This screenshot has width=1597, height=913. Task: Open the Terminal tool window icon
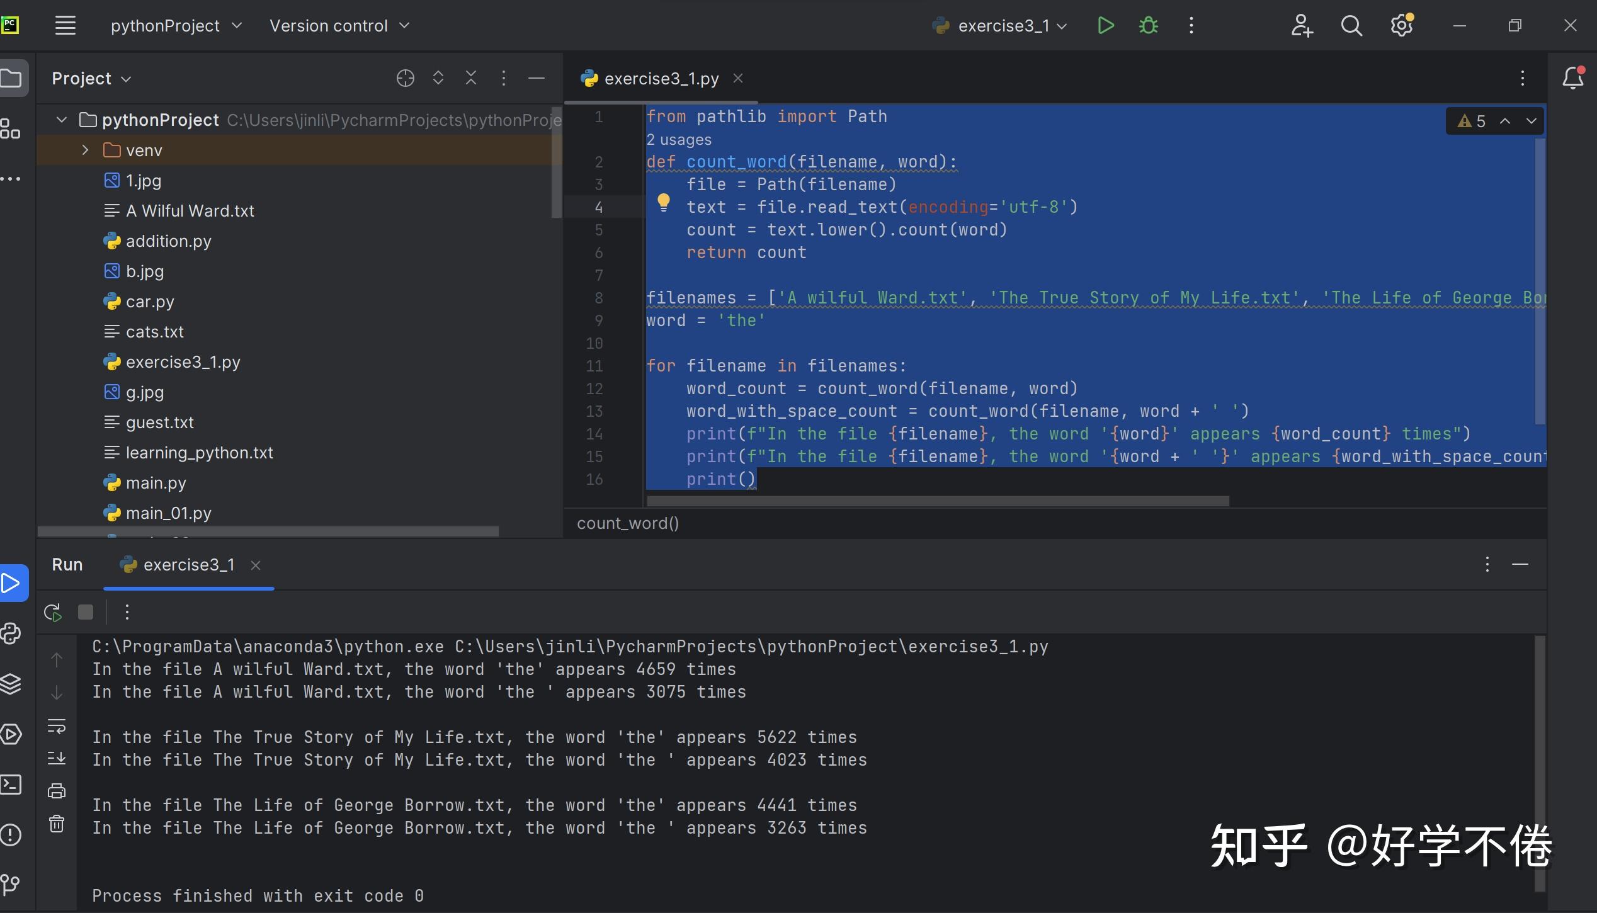coord(11,784)
